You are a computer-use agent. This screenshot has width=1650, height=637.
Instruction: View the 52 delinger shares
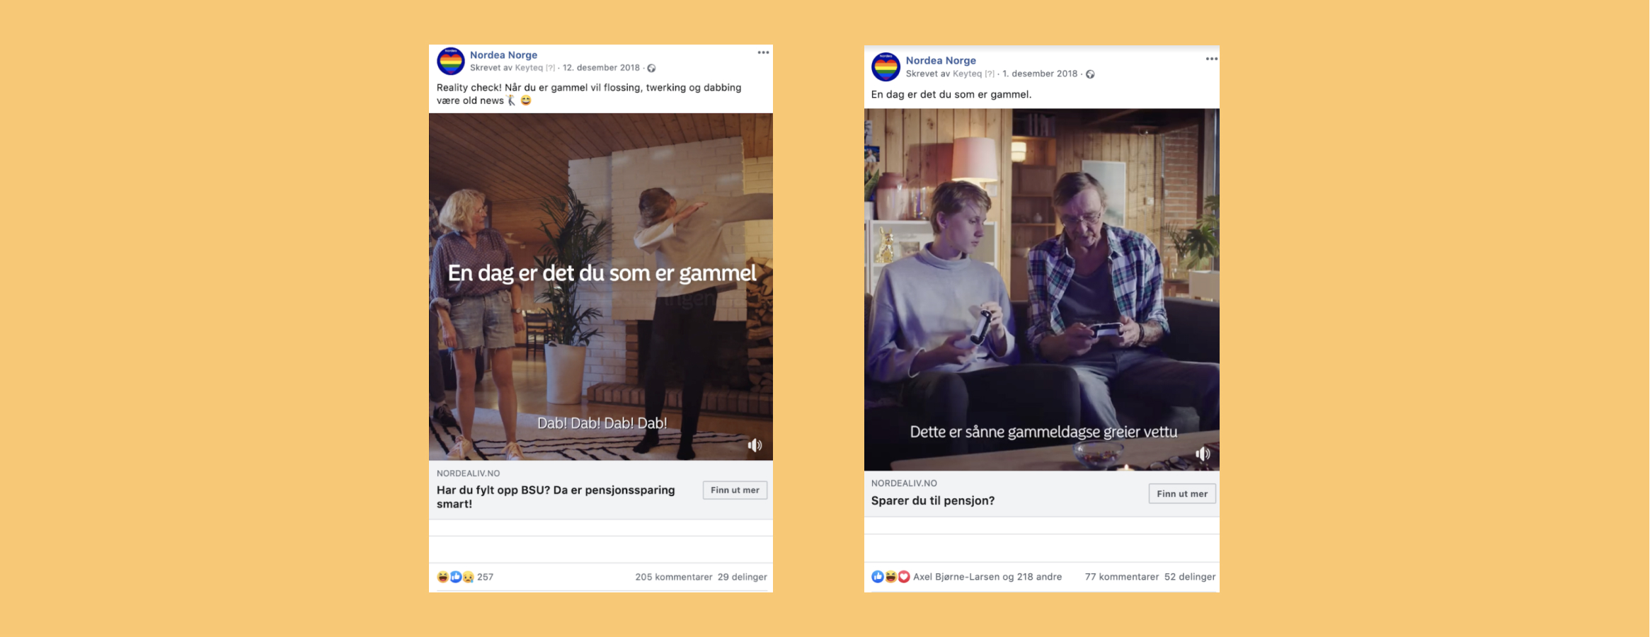click(x=1190, y=577)
